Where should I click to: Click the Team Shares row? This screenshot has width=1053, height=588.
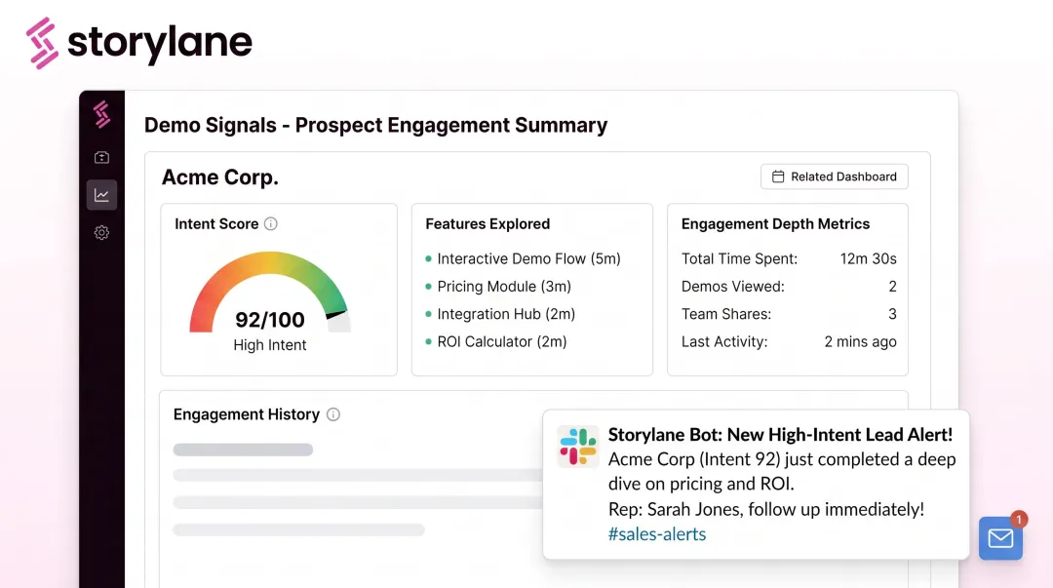789,314
